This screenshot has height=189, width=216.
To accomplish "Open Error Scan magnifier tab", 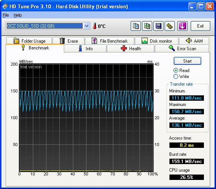I will (x=172, y=48).
